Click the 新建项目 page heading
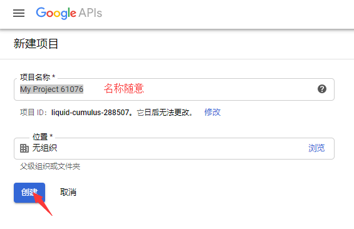 [x=36, y=44]
